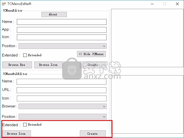Open the Position dropdown in 7CMenuWebEditor

62,117
